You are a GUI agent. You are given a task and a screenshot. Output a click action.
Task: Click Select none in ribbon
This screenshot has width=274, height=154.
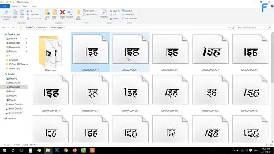pyautogui.click(x=128, y=15)
